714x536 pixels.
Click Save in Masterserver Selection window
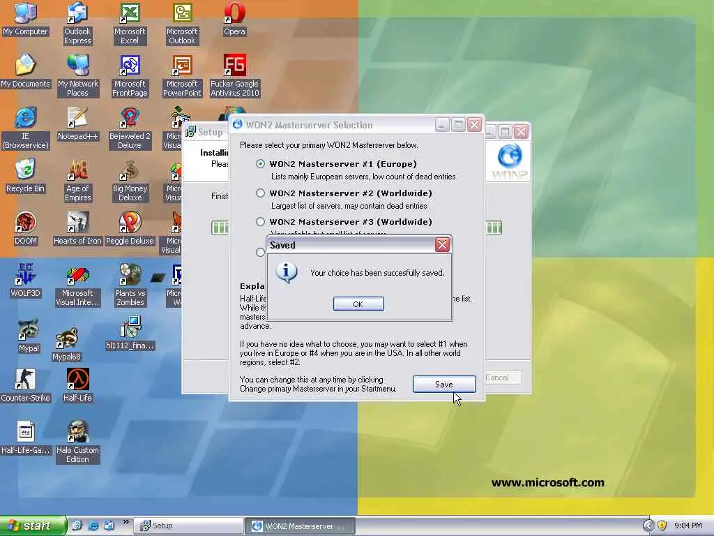[x=444, y=385]
